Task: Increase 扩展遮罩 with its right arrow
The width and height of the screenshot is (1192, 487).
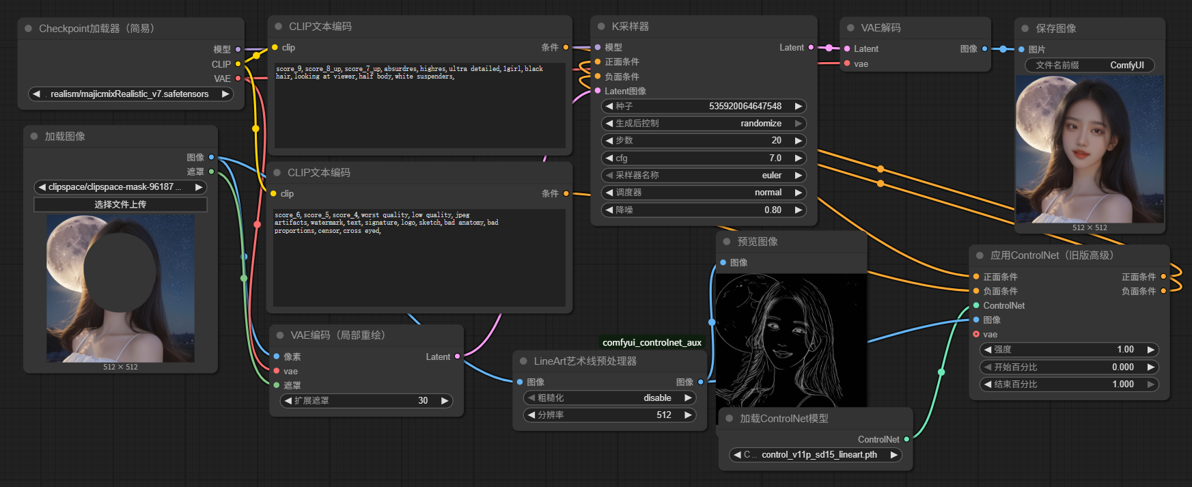Action: [445, 401]
